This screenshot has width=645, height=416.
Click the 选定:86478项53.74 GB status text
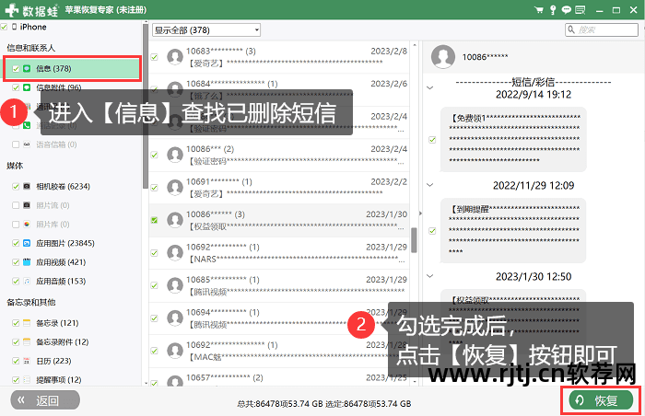(x=369, y=404)
